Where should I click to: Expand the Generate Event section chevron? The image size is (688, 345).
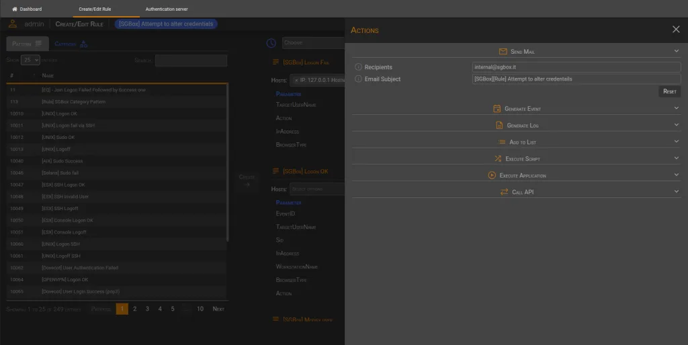(676, 108)
